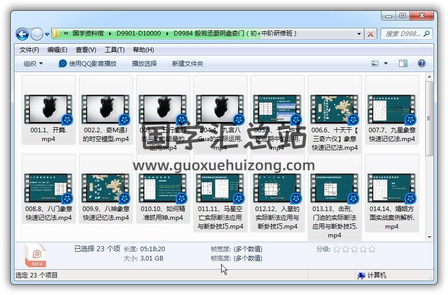This screenshot has height=295, width=448.
Task: Select 007.7、九星象意快速记忆法.mp4
Action: (x=392, y=110)
